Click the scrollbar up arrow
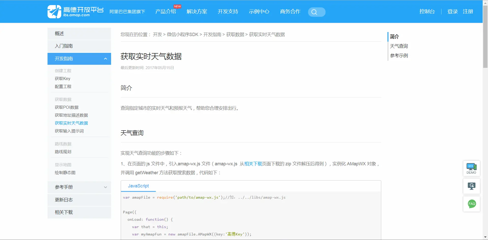 coord(485,3)
